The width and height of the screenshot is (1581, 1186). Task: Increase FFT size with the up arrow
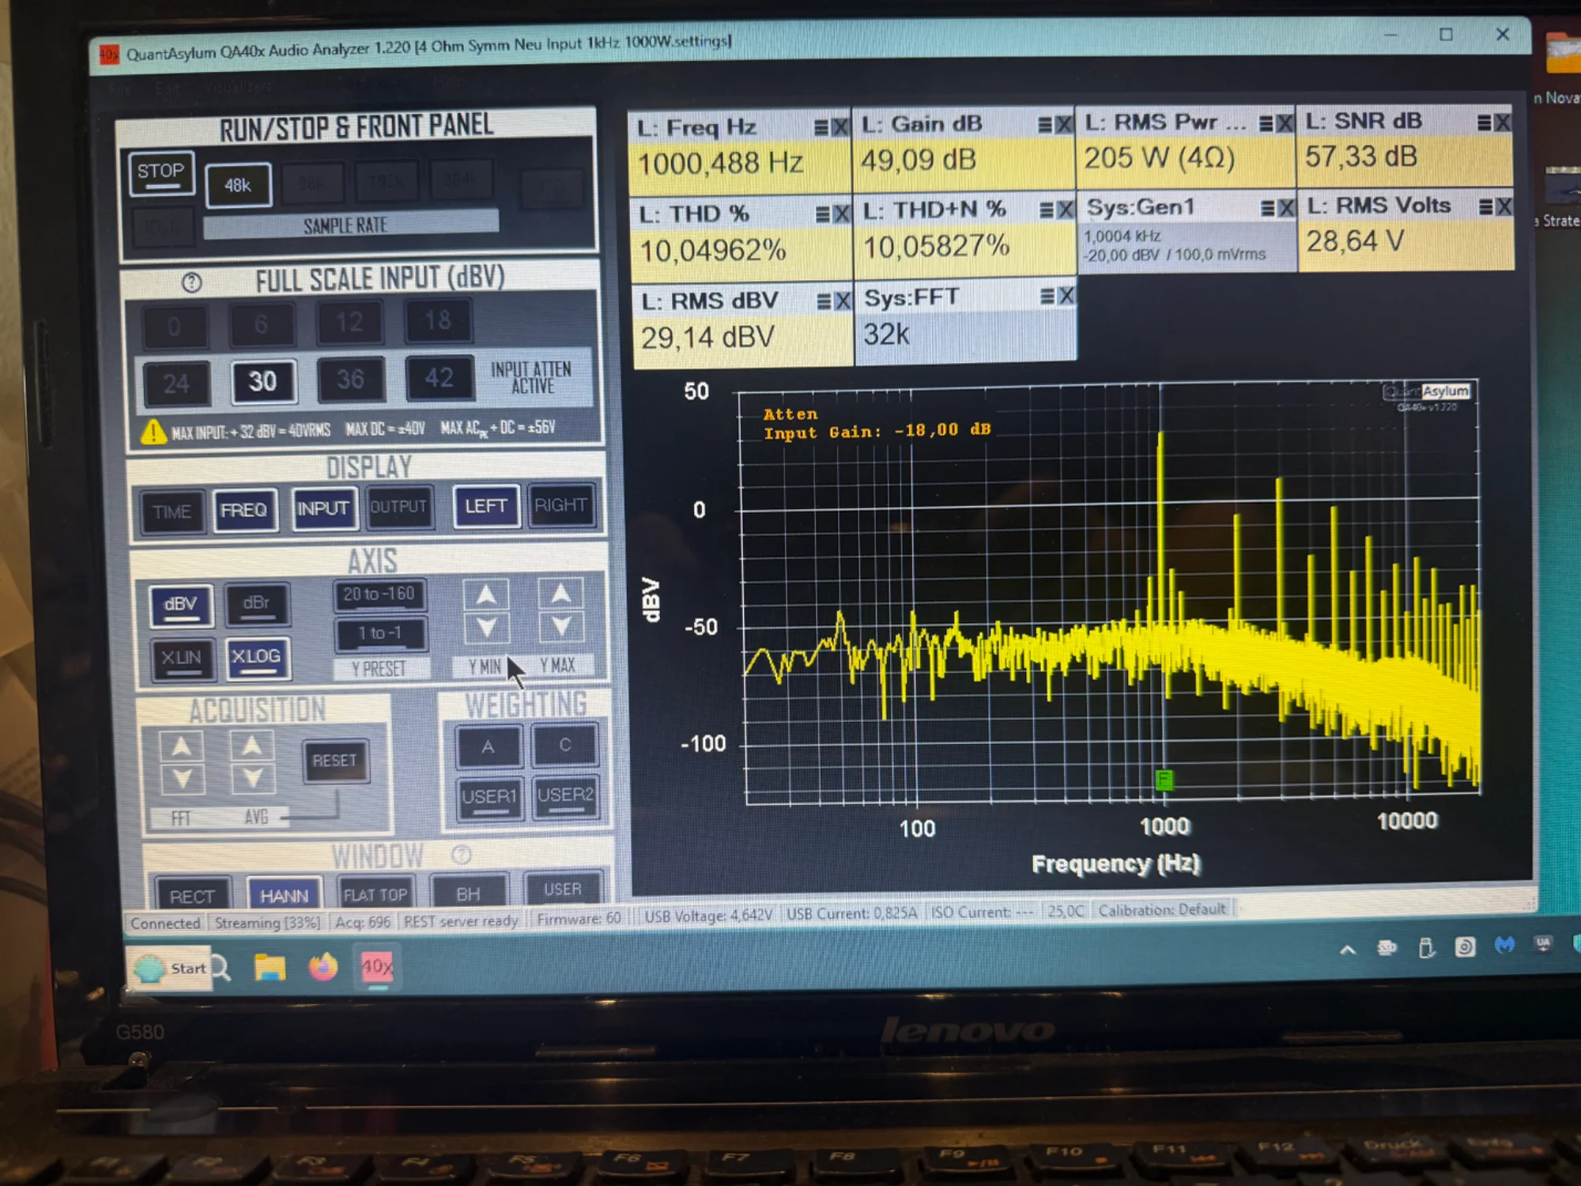click(x=182, y=746)
